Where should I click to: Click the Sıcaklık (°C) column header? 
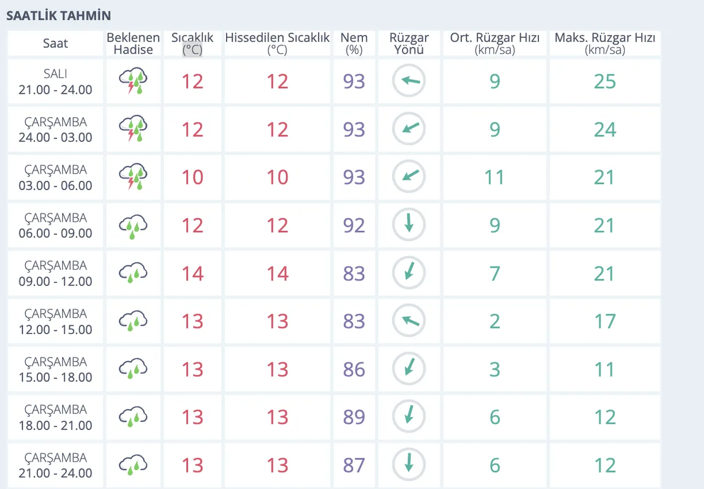pos(193,43)
